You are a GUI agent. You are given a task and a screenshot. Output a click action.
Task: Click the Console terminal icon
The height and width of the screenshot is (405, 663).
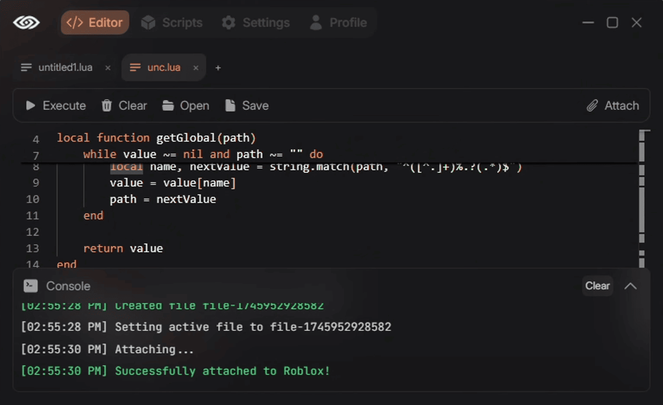point(30,286)
